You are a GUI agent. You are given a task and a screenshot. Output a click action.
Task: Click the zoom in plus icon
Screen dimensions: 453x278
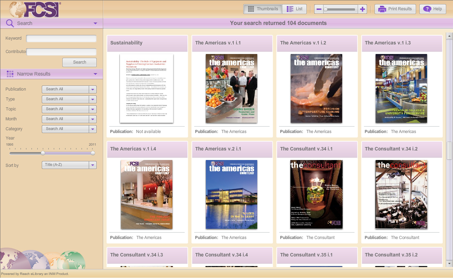point(363,9)
